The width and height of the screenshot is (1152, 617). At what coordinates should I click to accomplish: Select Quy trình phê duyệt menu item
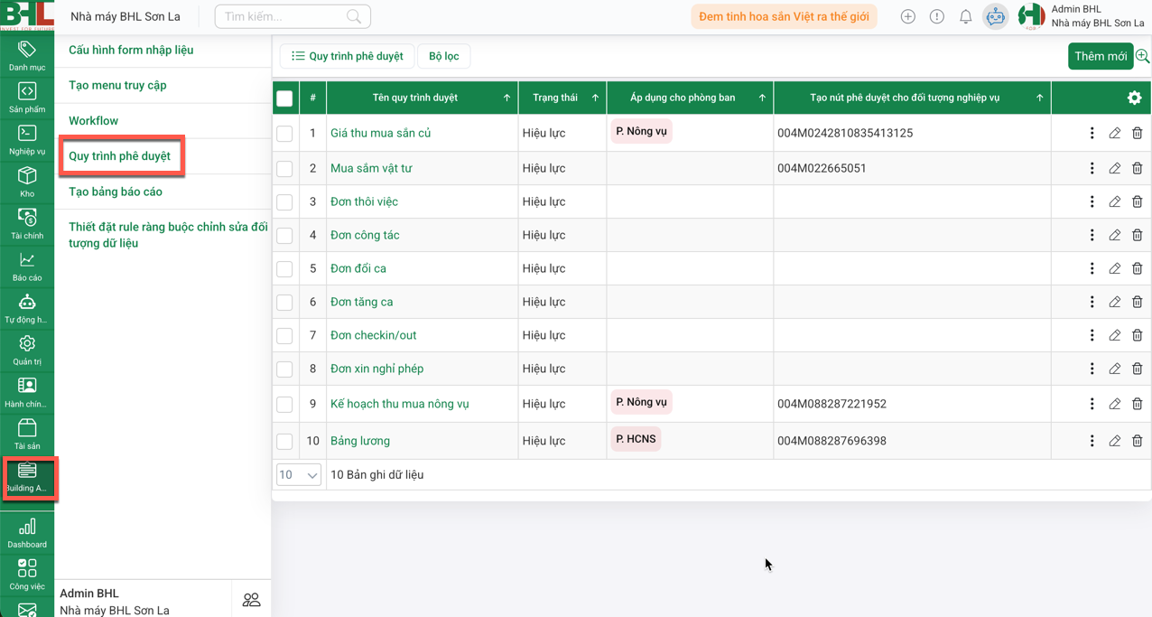tap(119, 155)
